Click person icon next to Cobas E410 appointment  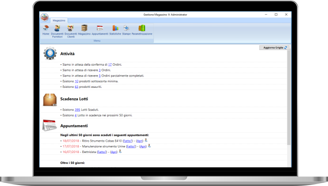click(x=146, y=140)
